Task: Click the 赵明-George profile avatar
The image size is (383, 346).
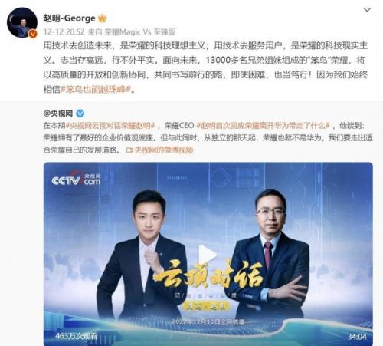Action: [22, 22]
